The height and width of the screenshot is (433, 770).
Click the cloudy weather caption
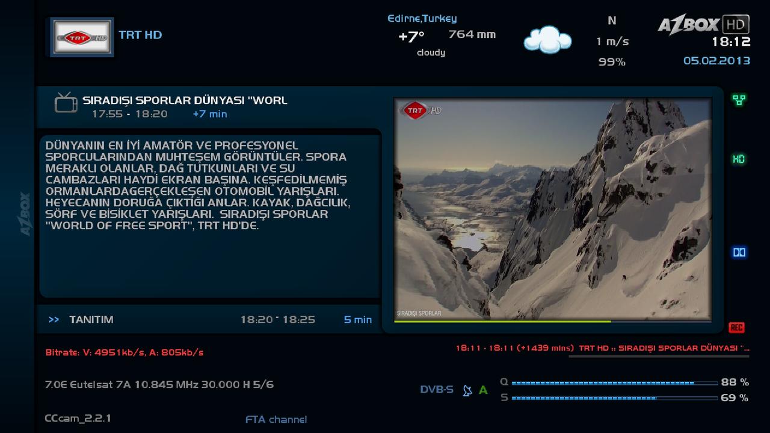431,53
